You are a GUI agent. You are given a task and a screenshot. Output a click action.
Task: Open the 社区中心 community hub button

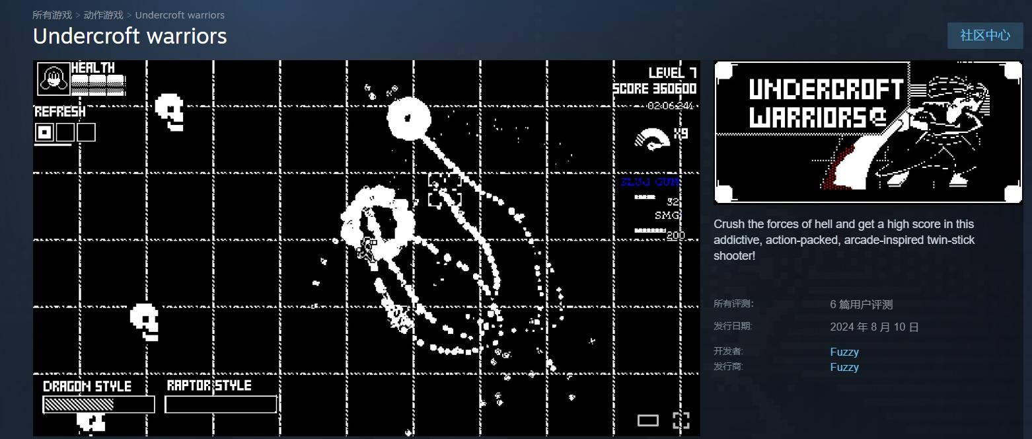(985, 36)
